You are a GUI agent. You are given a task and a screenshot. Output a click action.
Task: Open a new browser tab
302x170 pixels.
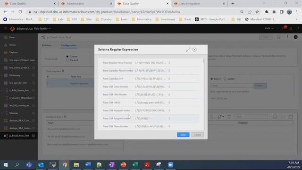pyautogui.click(x=233, y=3)
